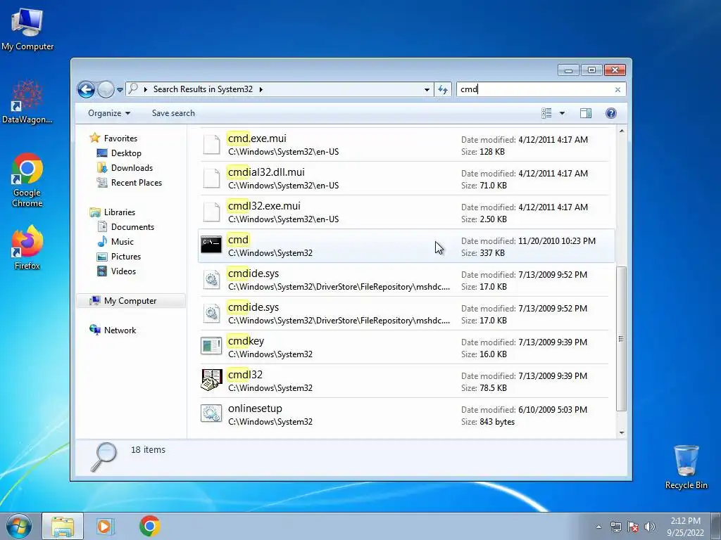Open the Videos library
The height and width of the screenshot is (540, 721).
123,271
